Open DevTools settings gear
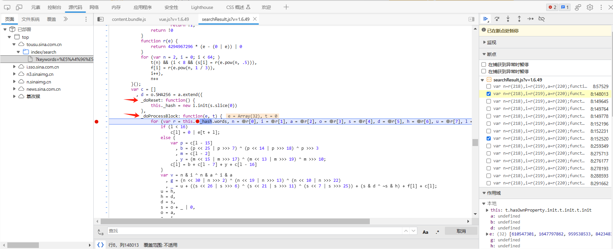613x249 pixels. (590, 7)
